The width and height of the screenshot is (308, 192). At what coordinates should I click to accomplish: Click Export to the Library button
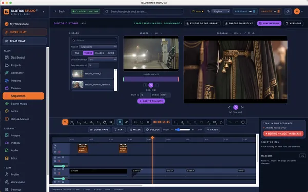203,23
